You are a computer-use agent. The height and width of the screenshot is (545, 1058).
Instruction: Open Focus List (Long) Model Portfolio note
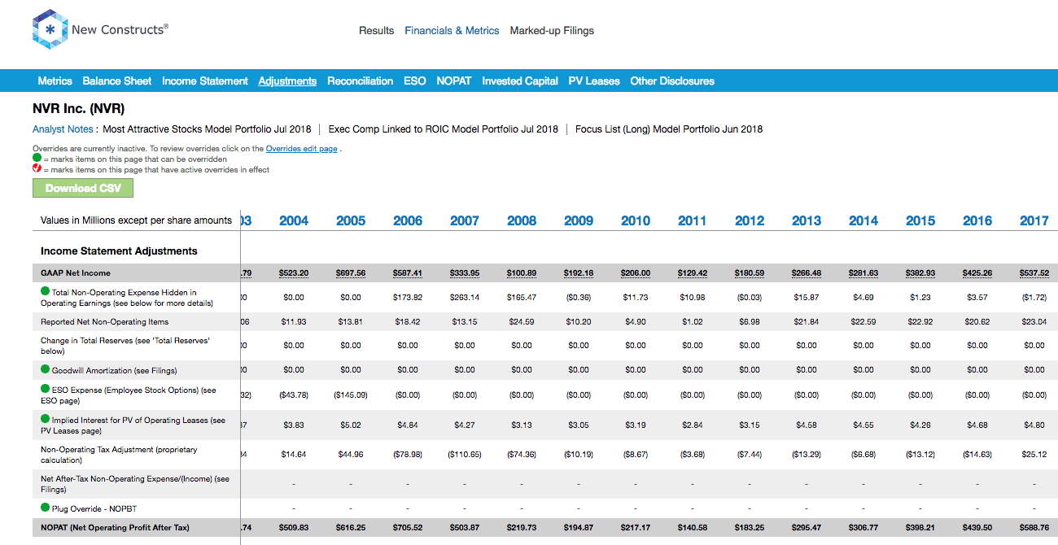tap(669, 129)
